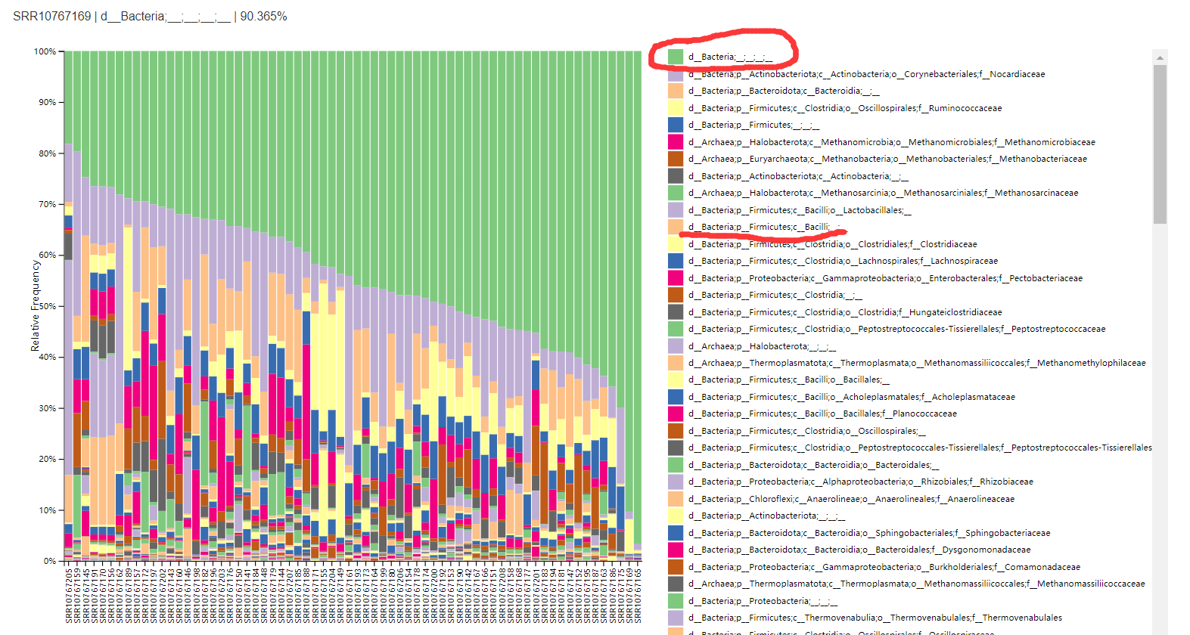Select the Methanomethylophilaceae legend entry
Screen dimensions: 1190x635
[917, 363]
